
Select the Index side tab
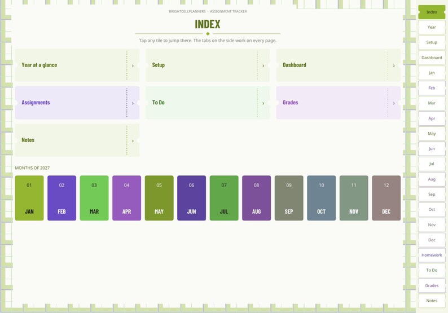(x=432, y=12)
